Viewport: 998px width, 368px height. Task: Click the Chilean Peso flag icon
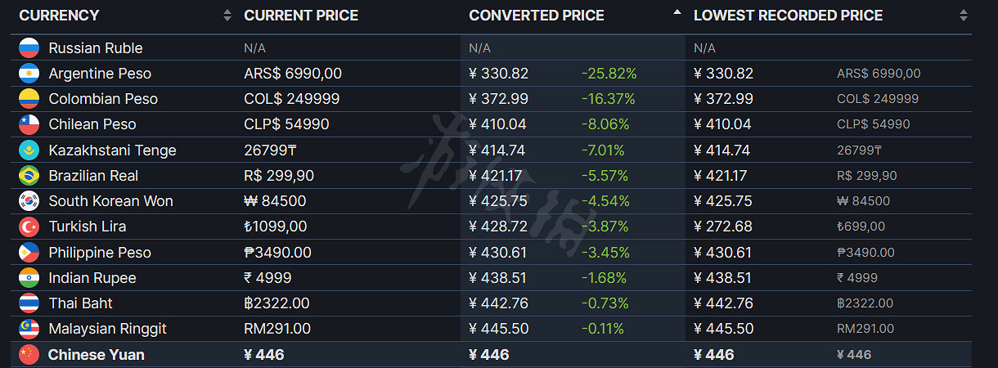29,124
